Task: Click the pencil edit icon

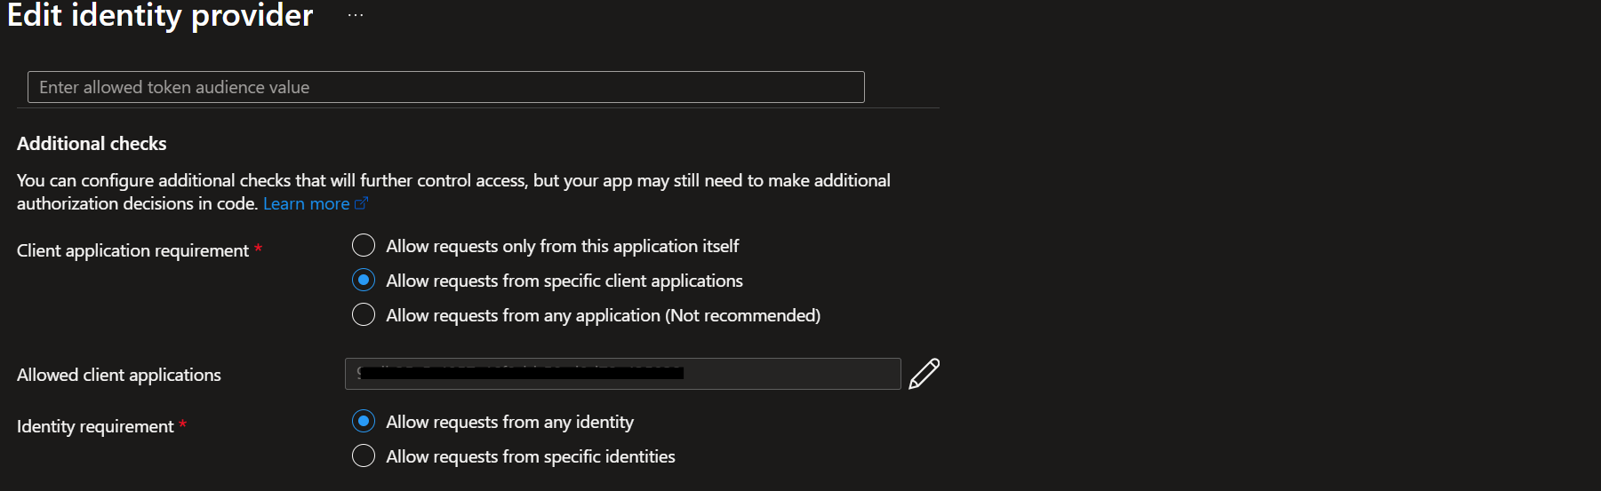Action: point(925,374)
